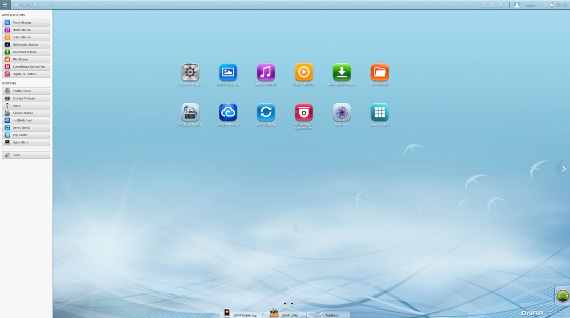570x318 pixels.
Task: Click the QNAP Utility button
Action: 285,314
